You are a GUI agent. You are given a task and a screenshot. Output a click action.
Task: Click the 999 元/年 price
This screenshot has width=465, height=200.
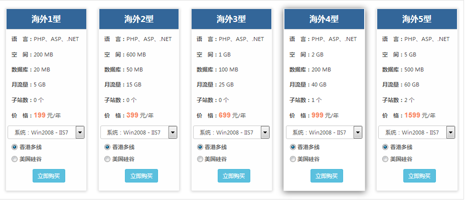[325, 115]
